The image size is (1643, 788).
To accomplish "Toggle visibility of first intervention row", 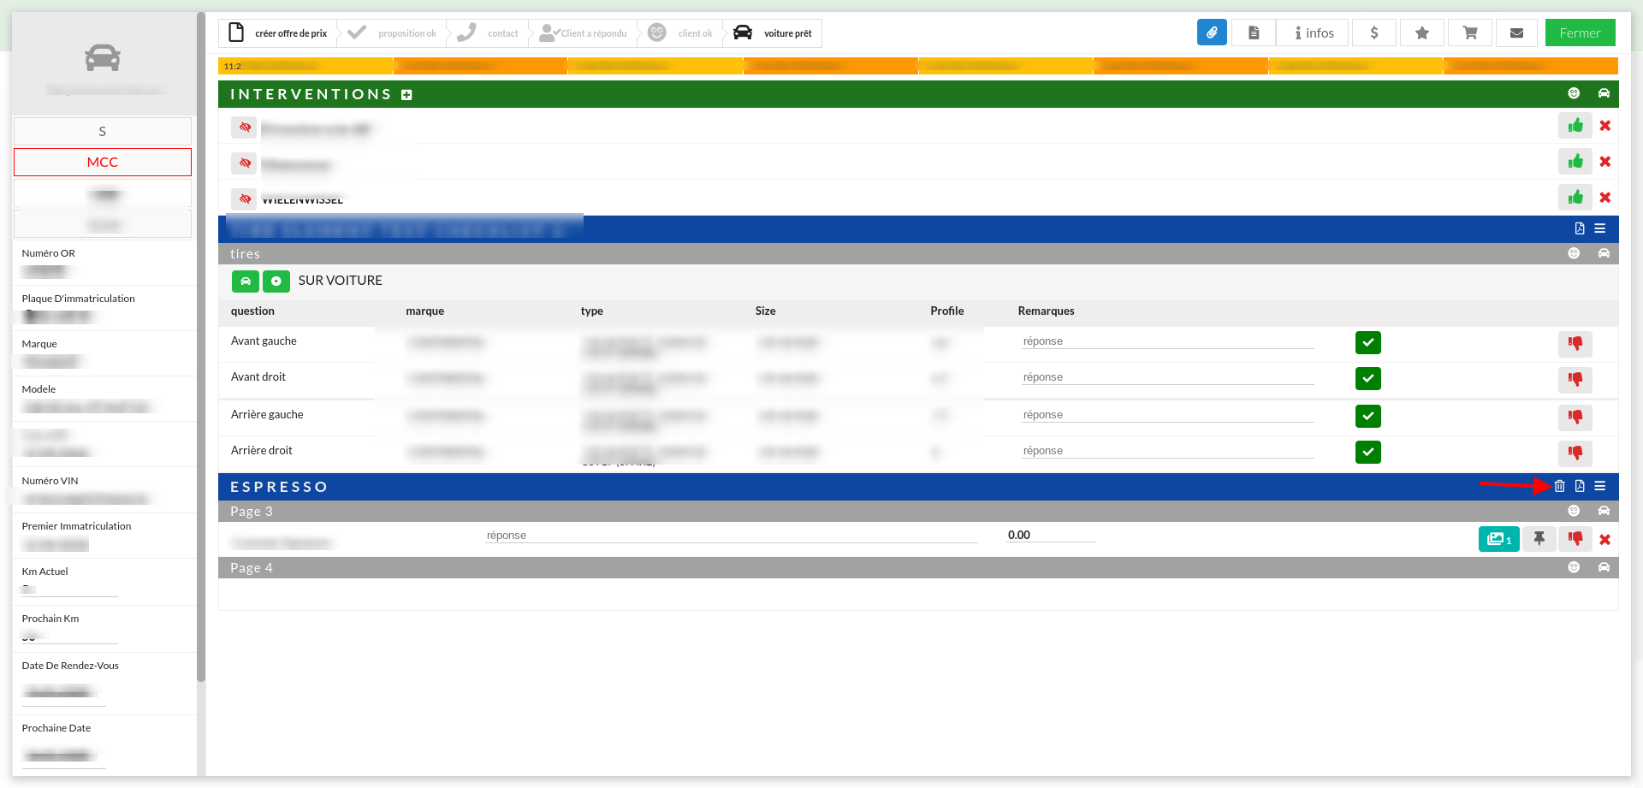I will coord(245,127).
